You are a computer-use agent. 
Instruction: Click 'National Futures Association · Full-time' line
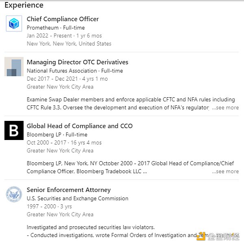(x=74, y=71)
